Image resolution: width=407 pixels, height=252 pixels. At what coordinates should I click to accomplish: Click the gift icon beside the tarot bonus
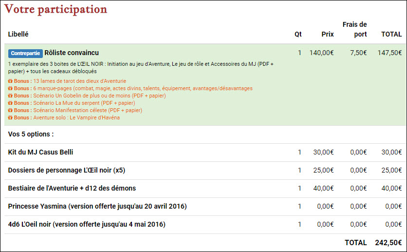[10, 81]
